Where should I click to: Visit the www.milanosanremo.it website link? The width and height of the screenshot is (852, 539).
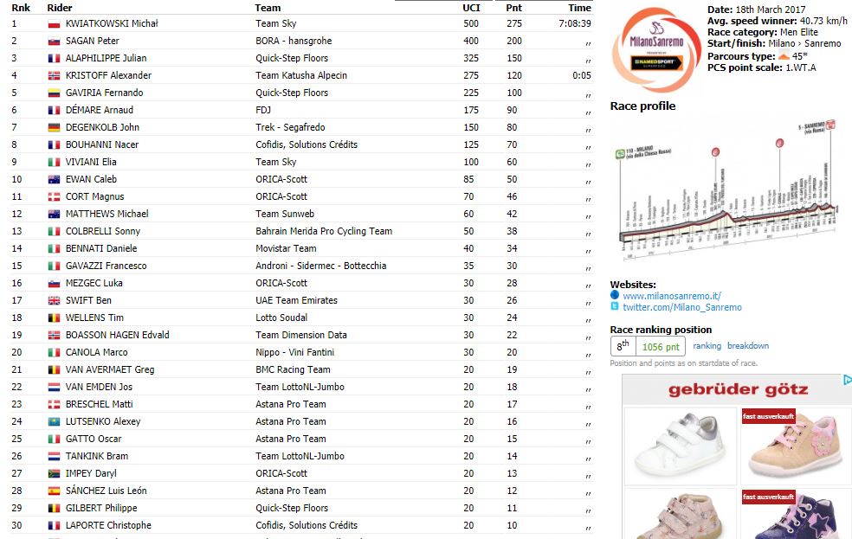pos(672,296)
